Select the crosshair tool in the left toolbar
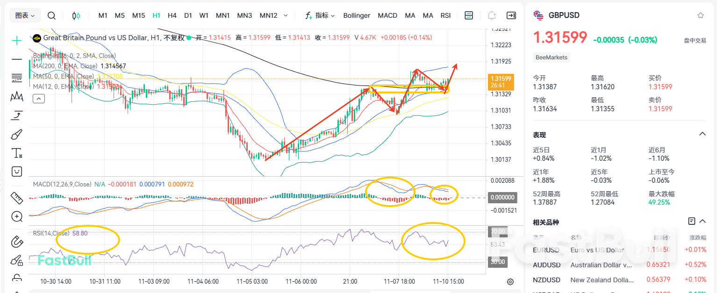The height and width of the screenshot is (293, 717). coord(16,41)
